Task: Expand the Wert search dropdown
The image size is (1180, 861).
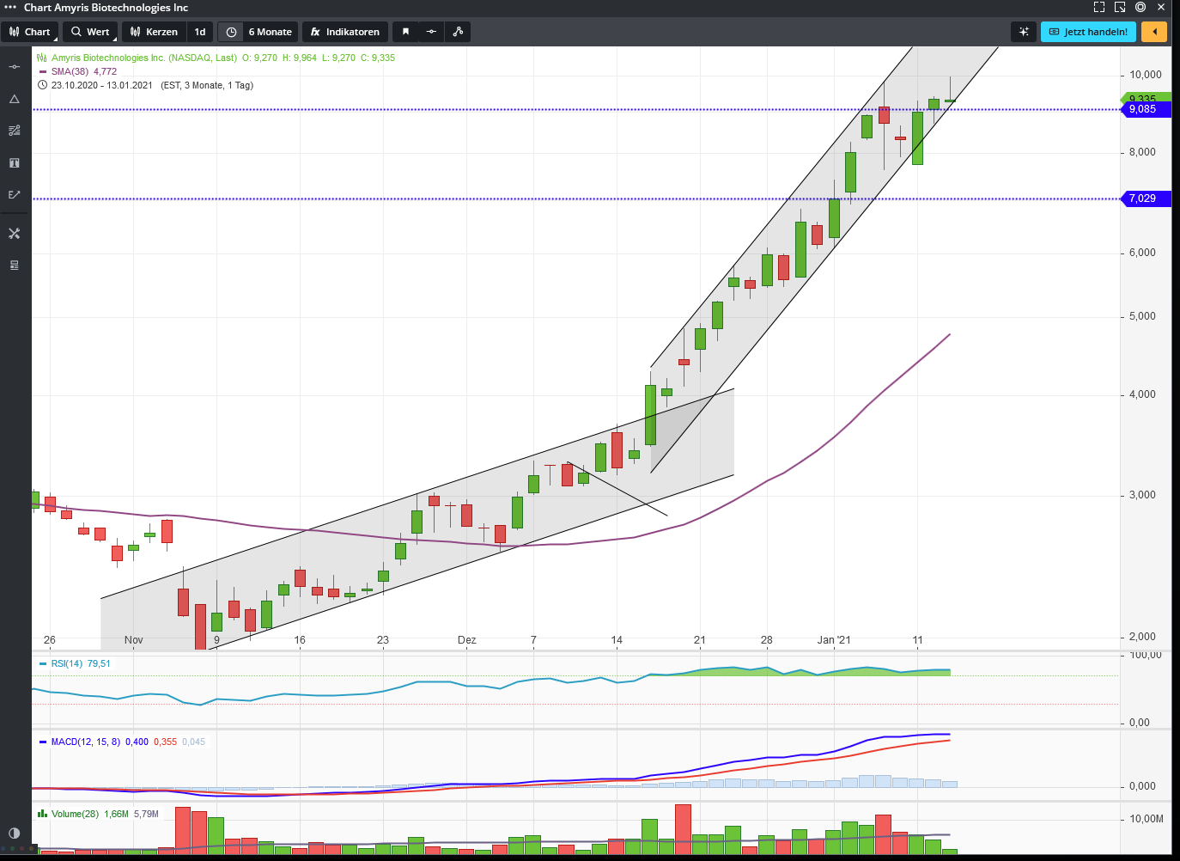Action: click(x=90, y=32)
